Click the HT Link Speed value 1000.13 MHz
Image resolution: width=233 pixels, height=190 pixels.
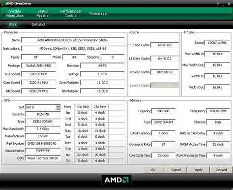point(217,43)
